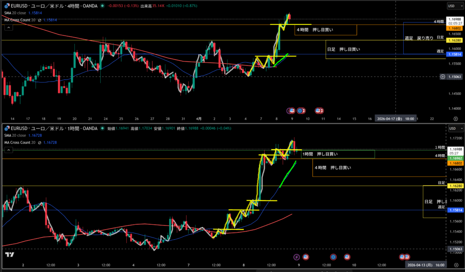
Task: Collapse the indicator legend in top chart
Action: coord(9,27)
